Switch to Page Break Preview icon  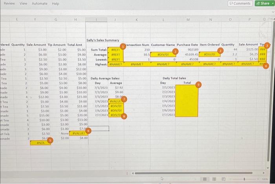click(x=224, y=179)
